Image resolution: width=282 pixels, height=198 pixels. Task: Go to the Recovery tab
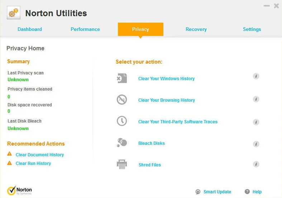(196, 29)
